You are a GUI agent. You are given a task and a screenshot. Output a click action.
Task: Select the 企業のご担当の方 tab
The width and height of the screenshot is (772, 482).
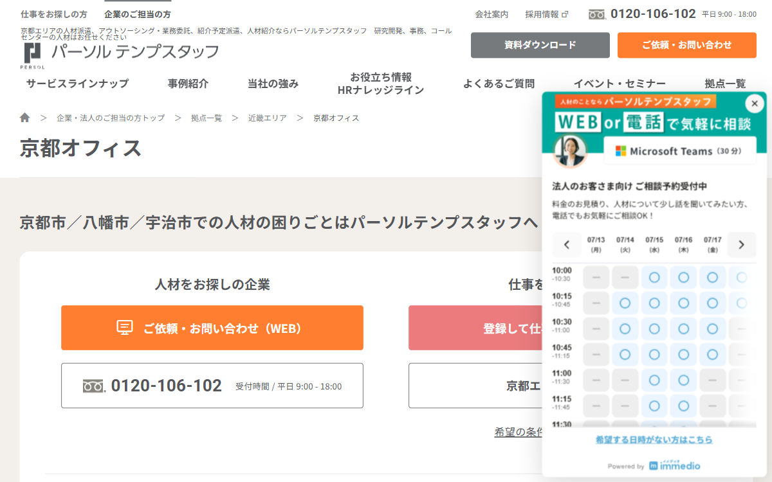138,14
